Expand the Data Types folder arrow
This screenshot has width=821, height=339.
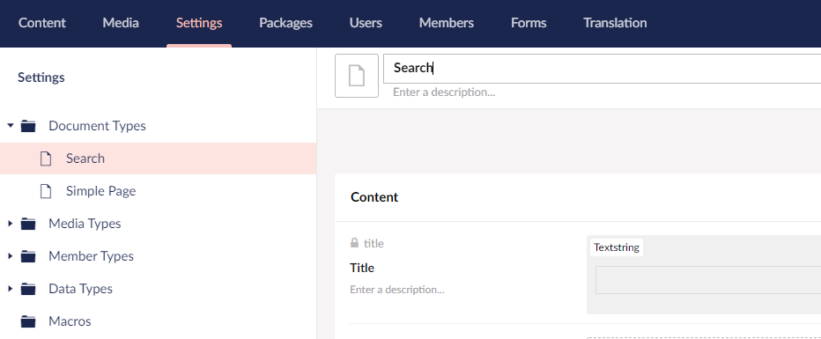(10, 288)
